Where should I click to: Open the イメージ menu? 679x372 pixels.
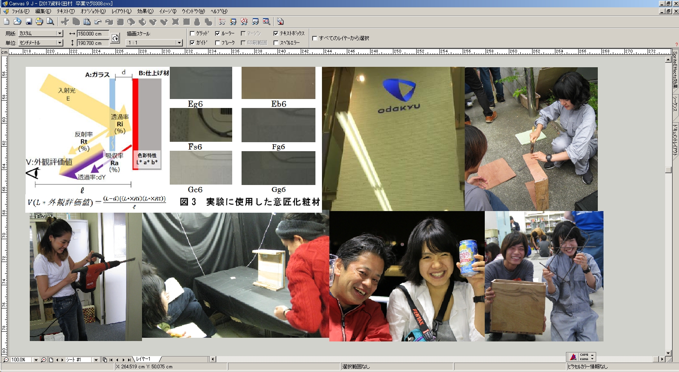168,11
